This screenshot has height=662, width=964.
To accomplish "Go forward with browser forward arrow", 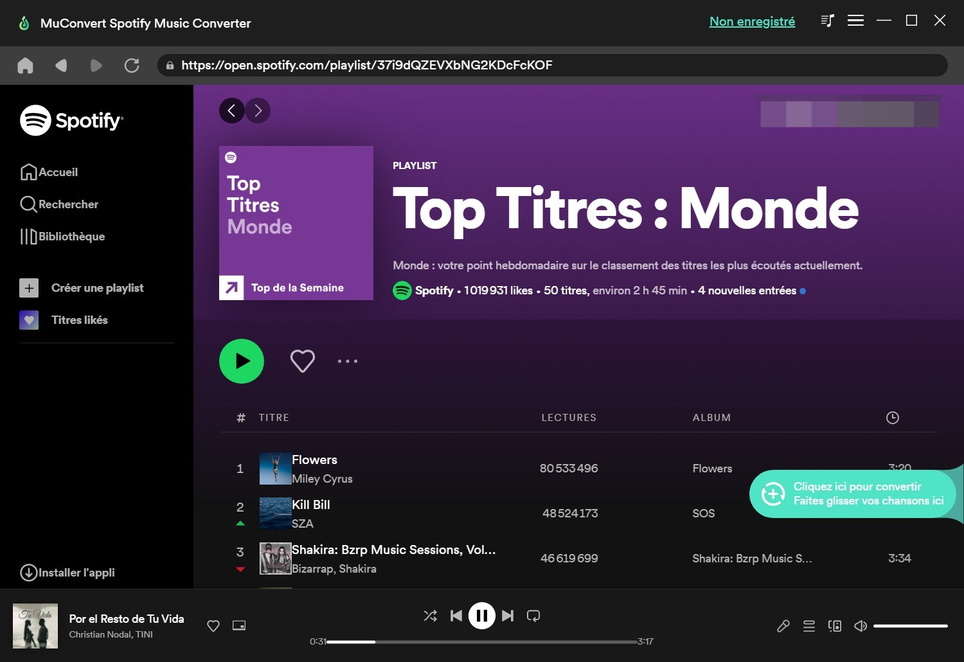I will tap(96, 65).
